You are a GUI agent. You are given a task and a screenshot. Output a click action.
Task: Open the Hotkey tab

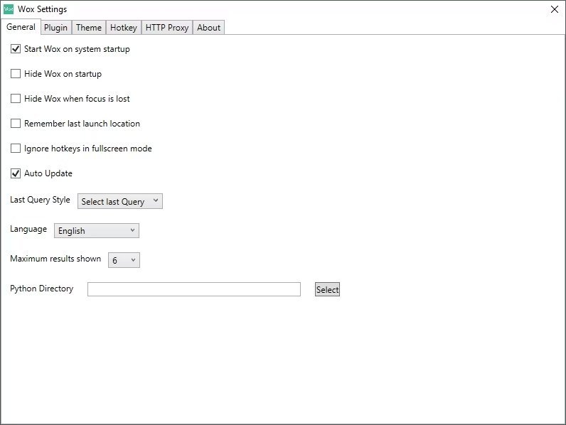coord(123,28)
